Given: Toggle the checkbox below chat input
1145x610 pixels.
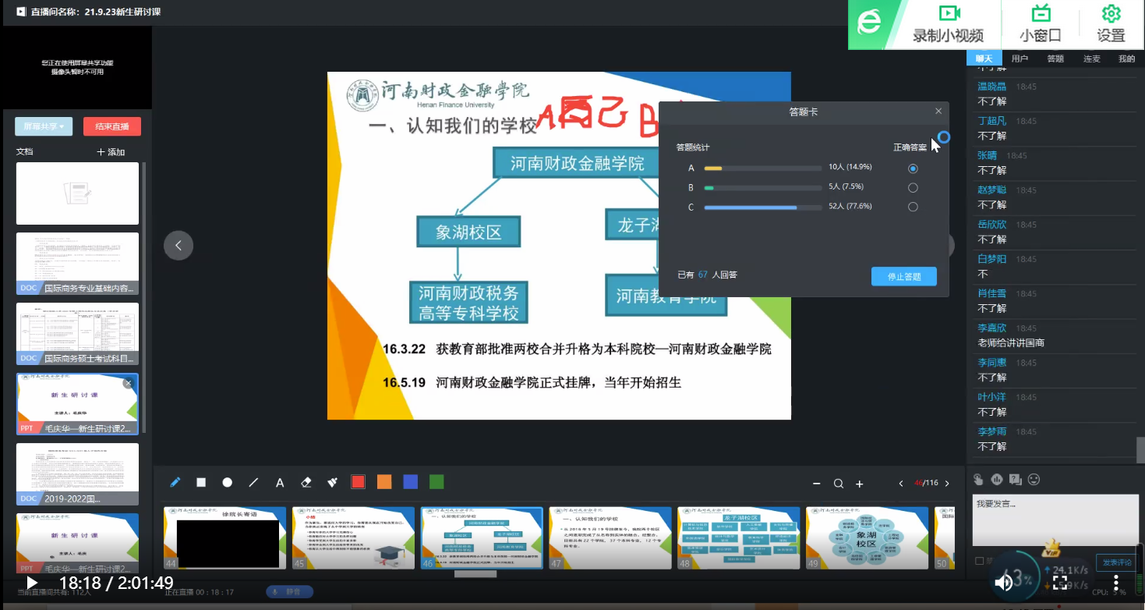Looking at the screenshot, I should [x=979, y=561].
